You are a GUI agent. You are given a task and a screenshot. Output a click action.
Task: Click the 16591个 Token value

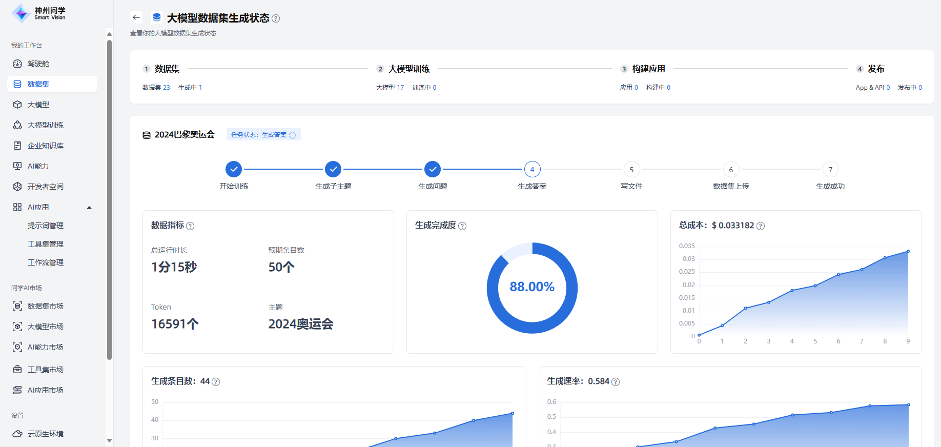pos(175,324)
